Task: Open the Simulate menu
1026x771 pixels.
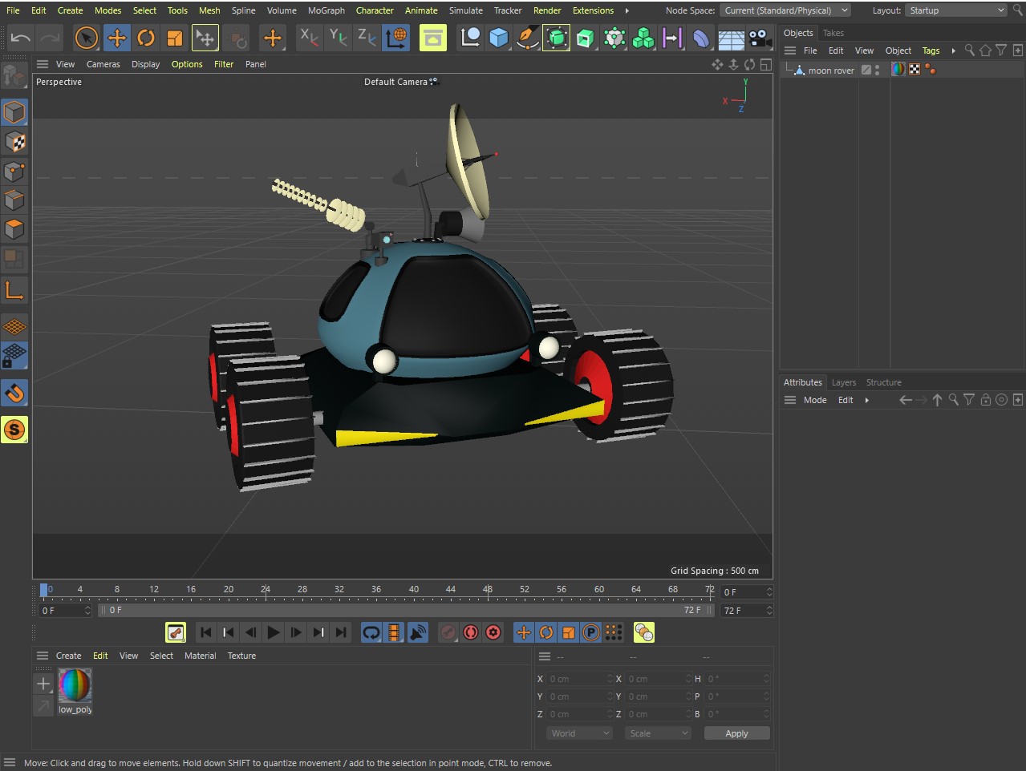Action: (x=465, y=10)
